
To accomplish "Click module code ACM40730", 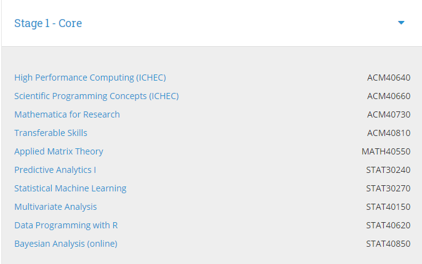I will click(388, 114).
